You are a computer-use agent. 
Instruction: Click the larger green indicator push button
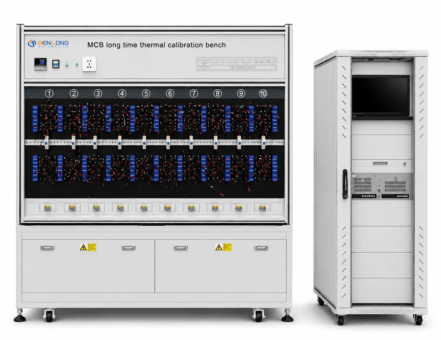point(67,64)
